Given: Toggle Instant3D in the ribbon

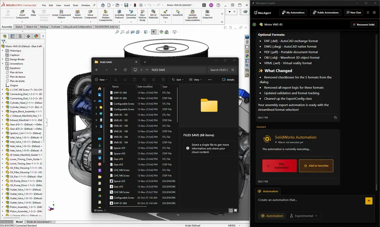Looking at the screenshot, I should [178, 13].
